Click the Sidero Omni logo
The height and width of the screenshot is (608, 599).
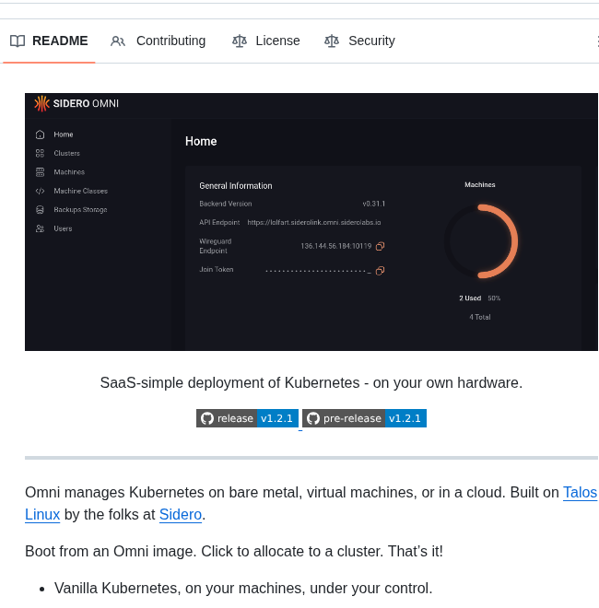[x=76, y=103]
